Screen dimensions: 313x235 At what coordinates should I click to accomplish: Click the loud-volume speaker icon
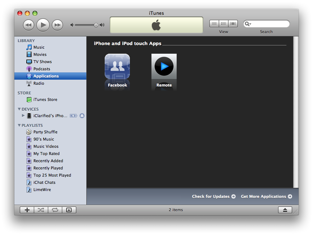(102, 25)
